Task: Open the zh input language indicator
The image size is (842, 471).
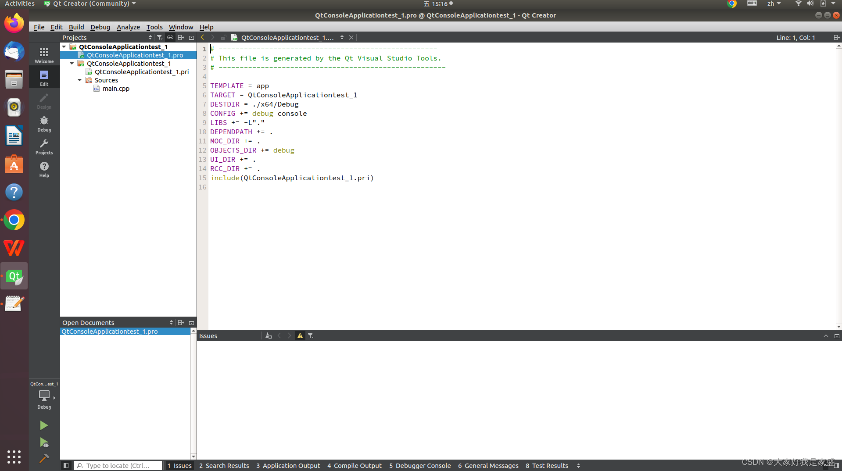Action: pyautogui.click(x=774, y=4)
